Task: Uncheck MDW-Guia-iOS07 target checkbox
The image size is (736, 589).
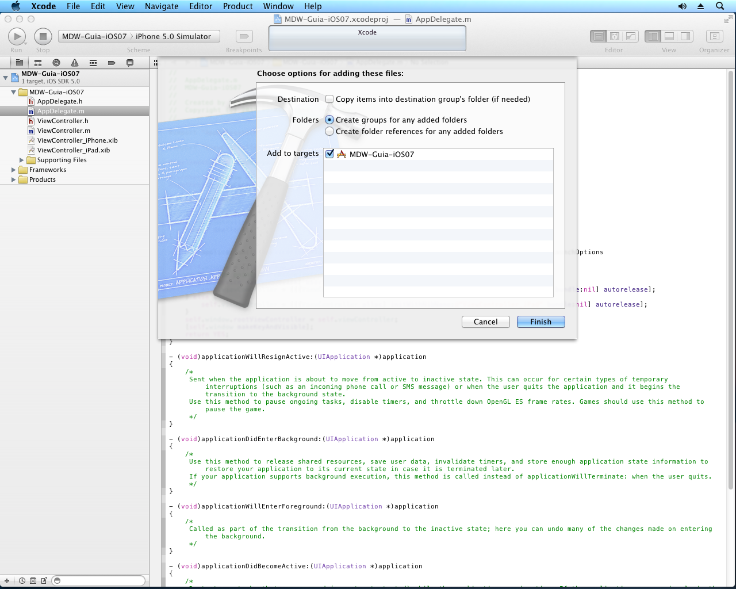Action: point(329,154)
